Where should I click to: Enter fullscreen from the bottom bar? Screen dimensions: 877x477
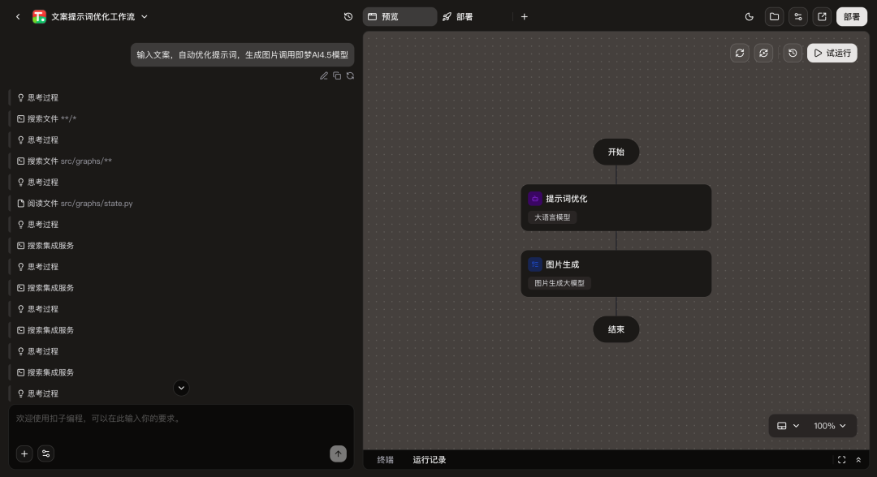[x=841, y=460]
